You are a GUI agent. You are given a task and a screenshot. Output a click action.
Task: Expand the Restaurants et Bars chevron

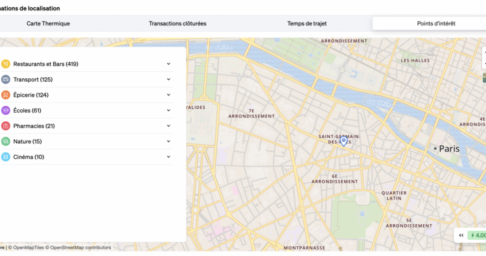point(168,64)
